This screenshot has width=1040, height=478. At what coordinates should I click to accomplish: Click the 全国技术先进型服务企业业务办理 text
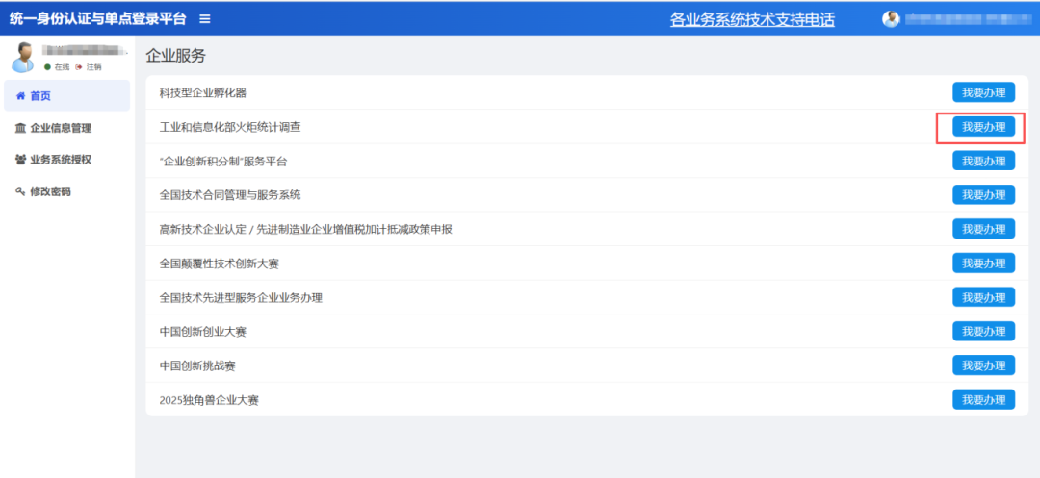pyautogui.click(x=241, y=298)
